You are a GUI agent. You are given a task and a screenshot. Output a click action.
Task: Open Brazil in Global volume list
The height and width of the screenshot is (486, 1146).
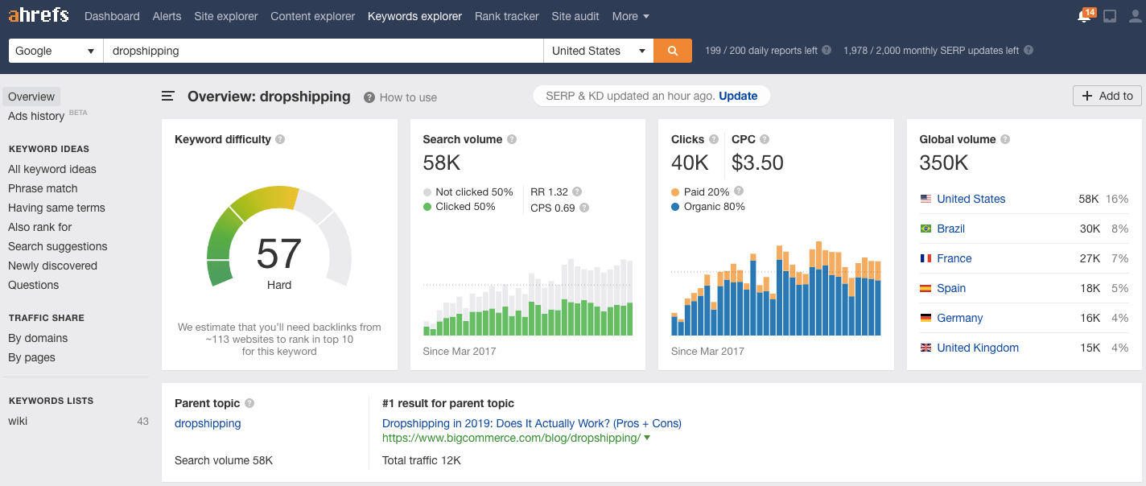pyautogui.click(x=950, y=229)
